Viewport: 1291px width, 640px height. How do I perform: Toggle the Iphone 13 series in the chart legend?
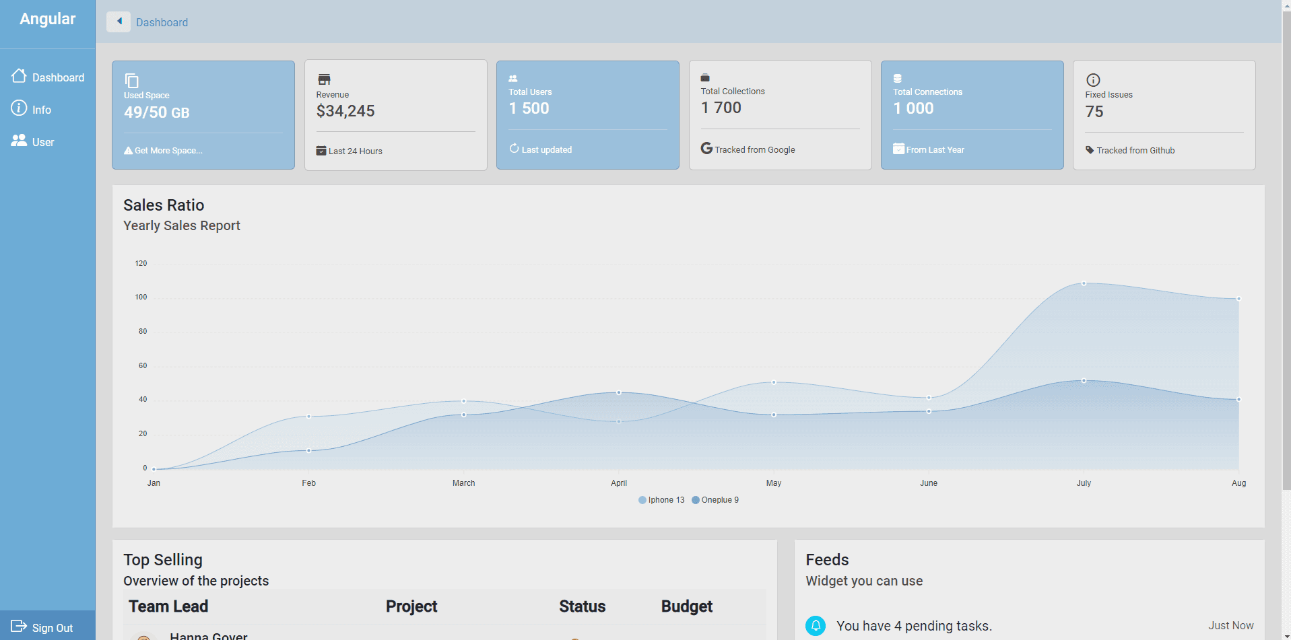[661, 499]
